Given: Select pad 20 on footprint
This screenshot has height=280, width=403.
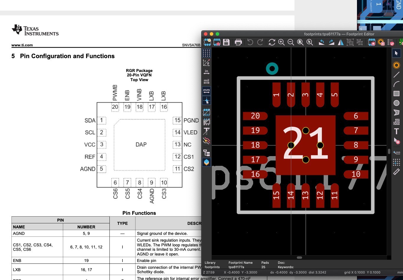Looking at the screenshot, I should click(255, 116).
